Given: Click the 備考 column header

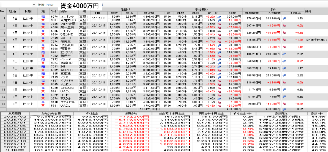Looking at the screenshot, I should (308, 11).
